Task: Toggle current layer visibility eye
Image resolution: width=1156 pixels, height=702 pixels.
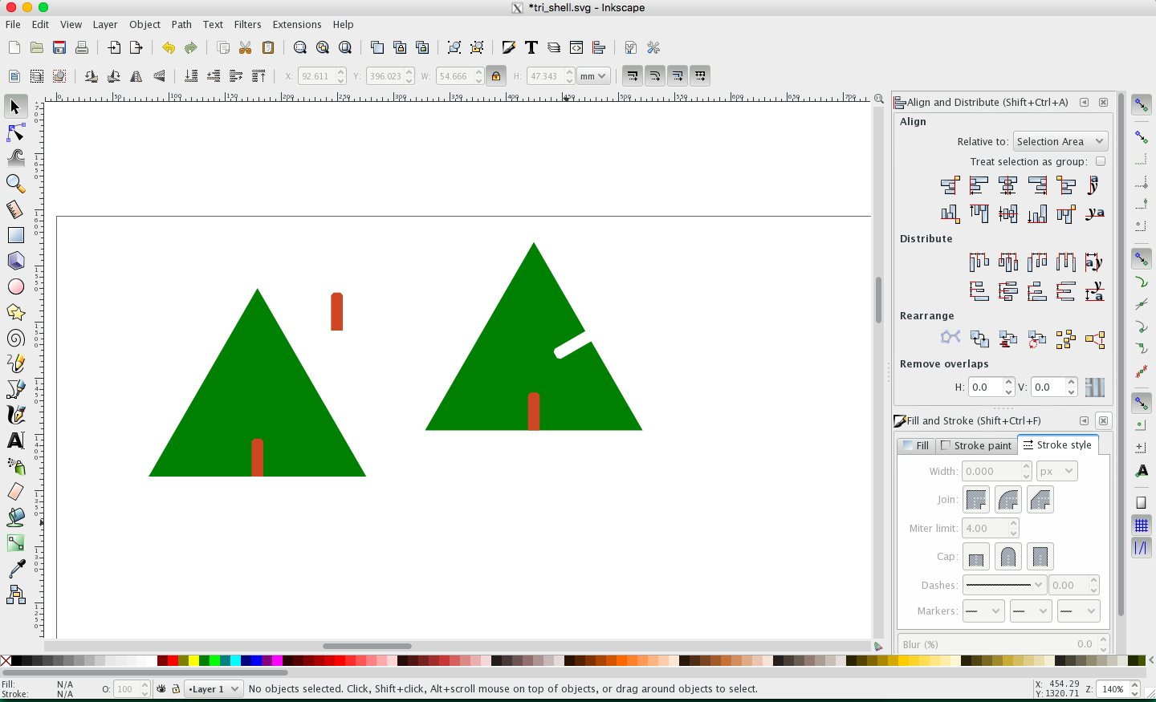Action: [x=161, y=689]
